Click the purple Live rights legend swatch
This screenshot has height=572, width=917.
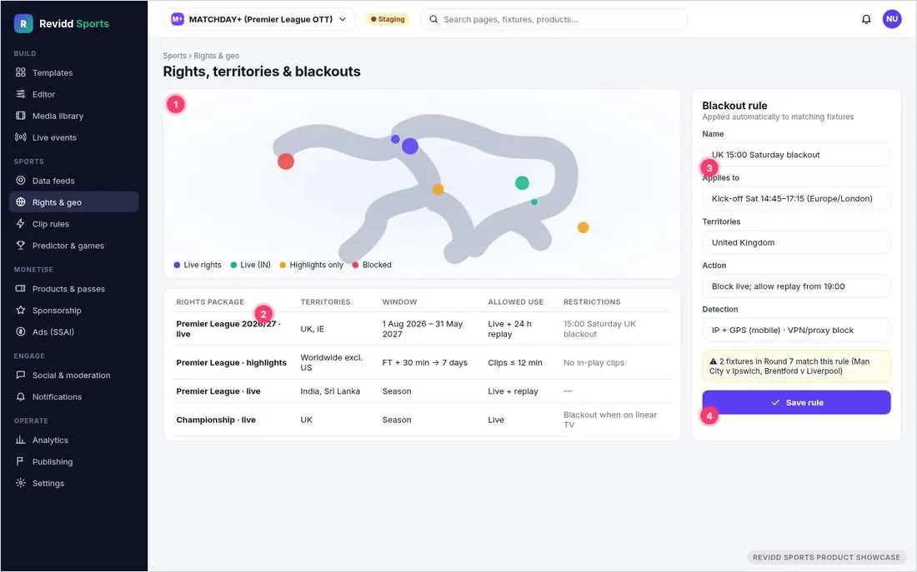click(177, 265)
